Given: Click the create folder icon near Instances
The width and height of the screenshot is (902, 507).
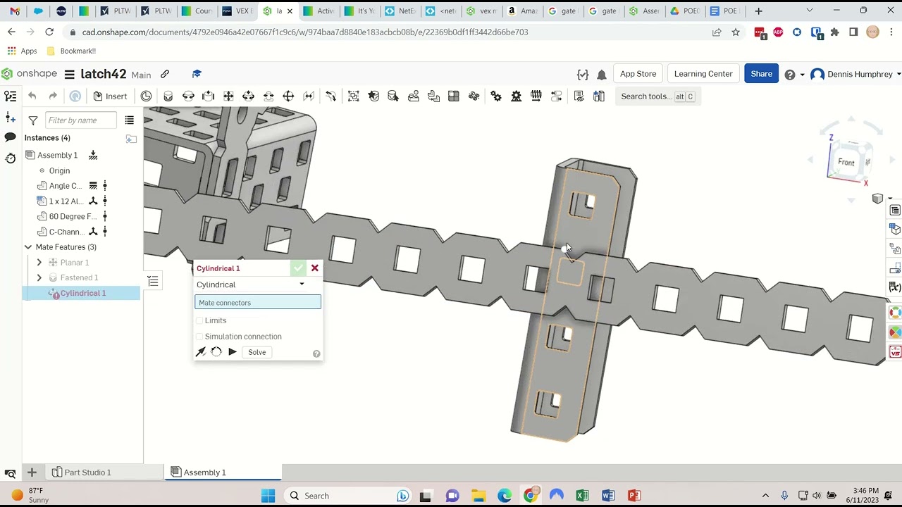Looking at the screenshot, I should pos(131,138).
